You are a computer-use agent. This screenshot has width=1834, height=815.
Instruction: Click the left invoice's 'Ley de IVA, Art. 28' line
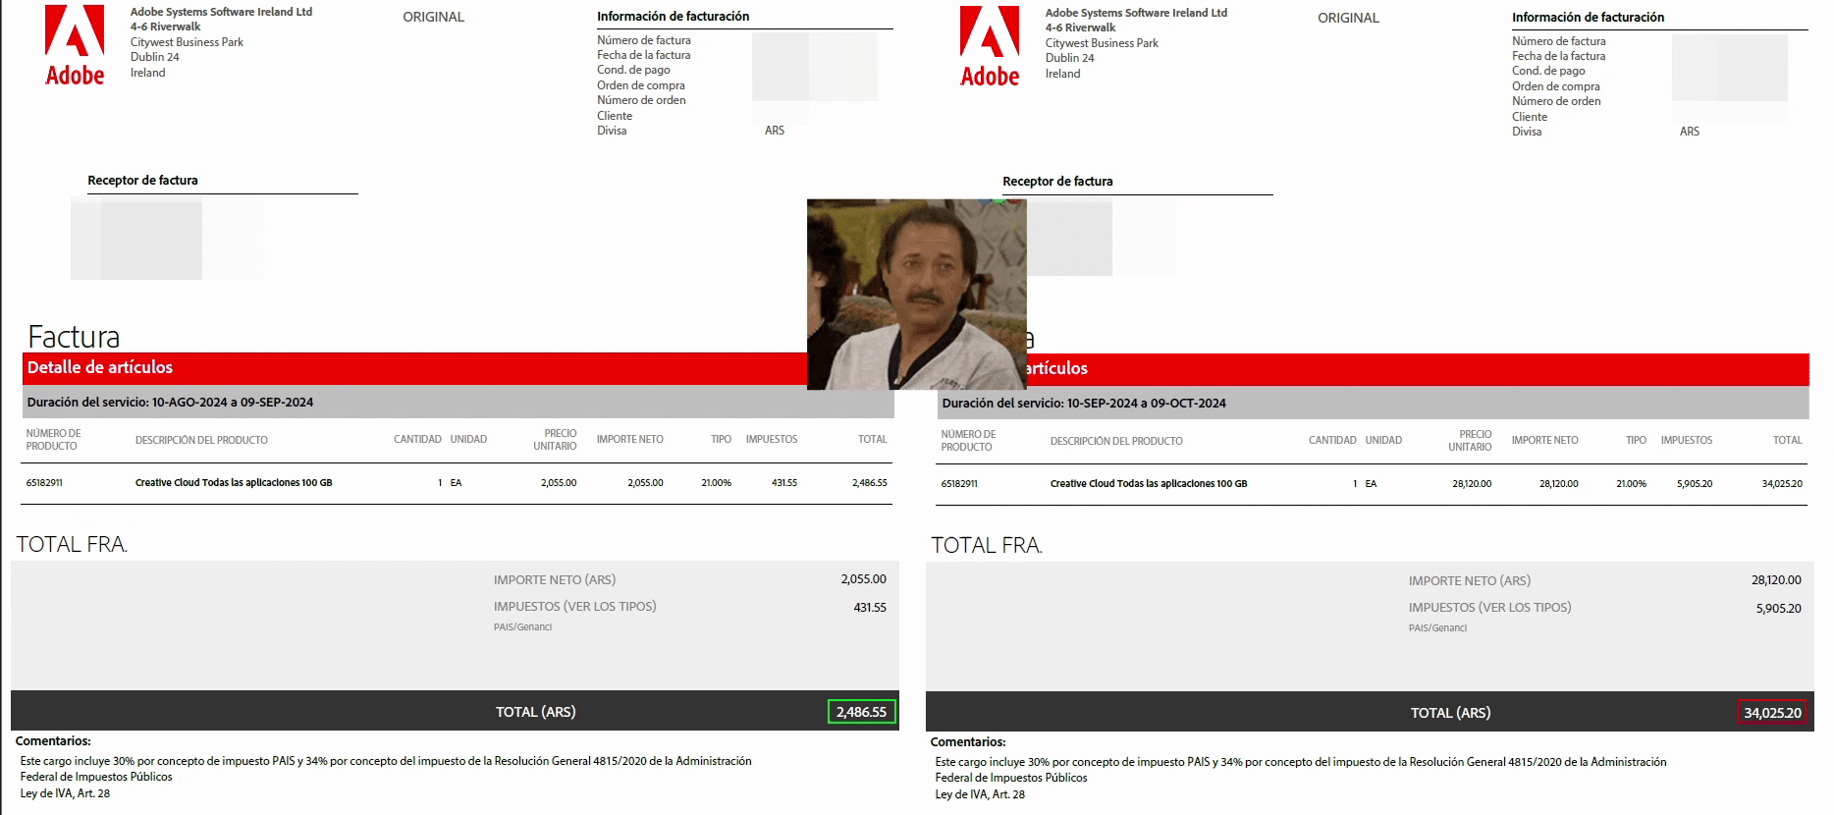[65, 793]
